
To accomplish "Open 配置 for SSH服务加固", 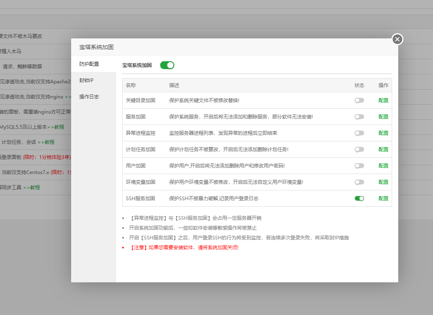I will click(383, 198).
